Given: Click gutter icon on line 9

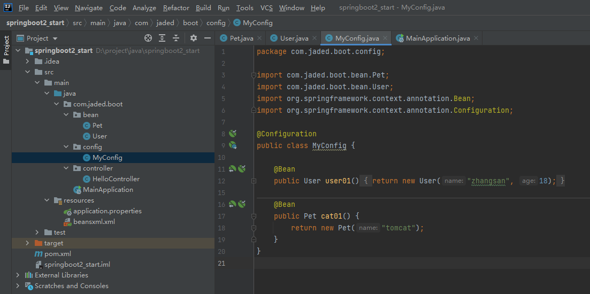Looking at the screenshot, I should click(233, 145).
